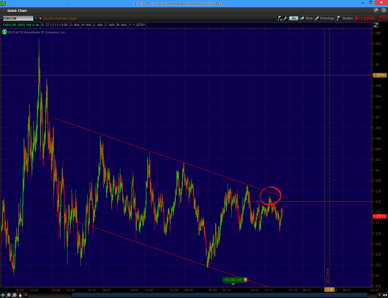Screen dimensions: 388x298
Task: Click the L: N/A low readout
Action: pos(98,25)
